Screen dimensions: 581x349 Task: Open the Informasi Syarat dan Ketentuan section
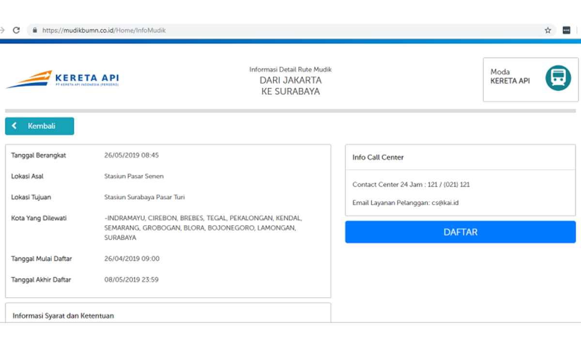[63, 316]
